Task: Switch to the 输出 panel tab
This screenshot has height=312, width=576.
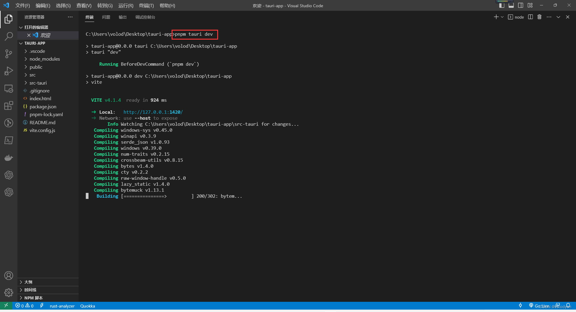Action: tap(123, 17)
